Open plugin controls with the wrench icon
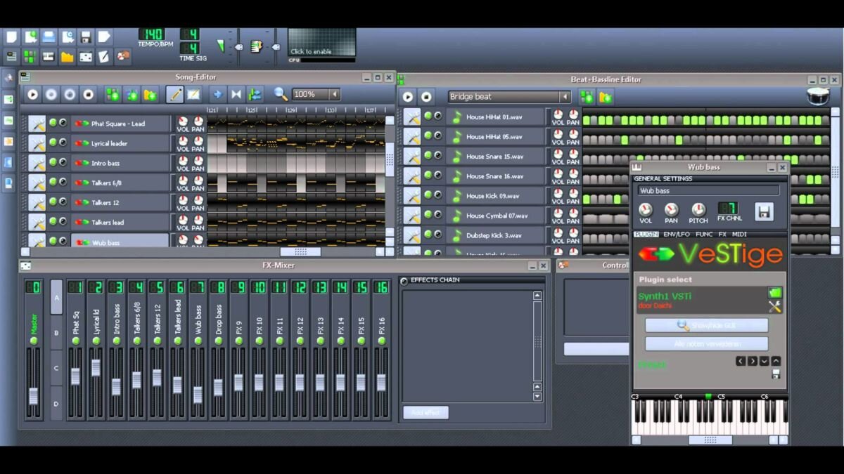The image size is (844, 474). (x=774, y=306)
